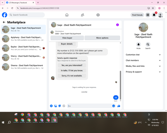Open the weather widget showing 37°C
This screenshot has width=167, height=133.
pos(138,122)
